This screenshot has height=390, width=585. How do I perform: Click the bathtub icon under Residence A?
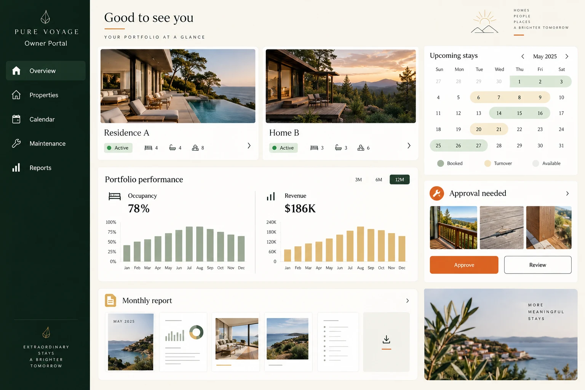(x=173, y=148)
